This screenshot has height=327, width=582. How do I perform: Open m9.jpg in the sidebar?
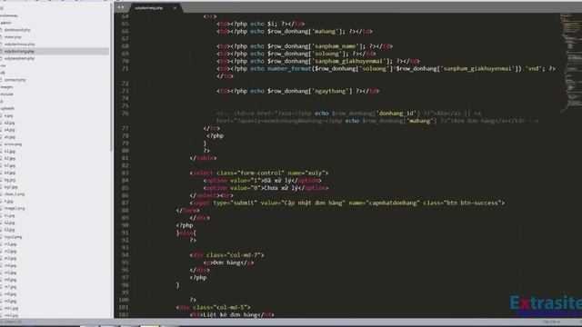tap(10, 301)
